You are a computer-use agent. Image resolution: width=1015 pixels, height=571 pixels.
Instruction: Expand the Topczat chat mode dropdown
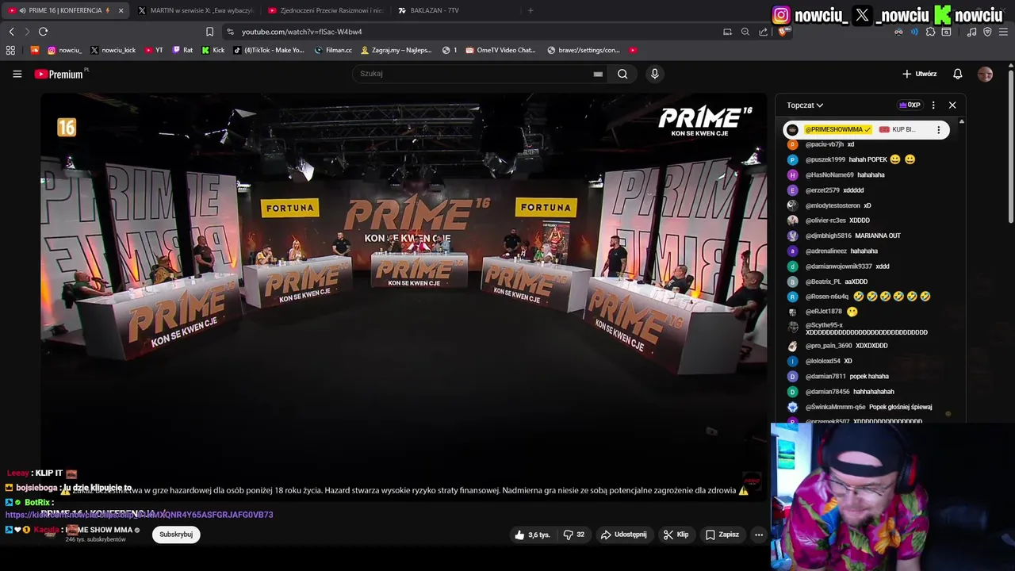[x=805, y=105]
